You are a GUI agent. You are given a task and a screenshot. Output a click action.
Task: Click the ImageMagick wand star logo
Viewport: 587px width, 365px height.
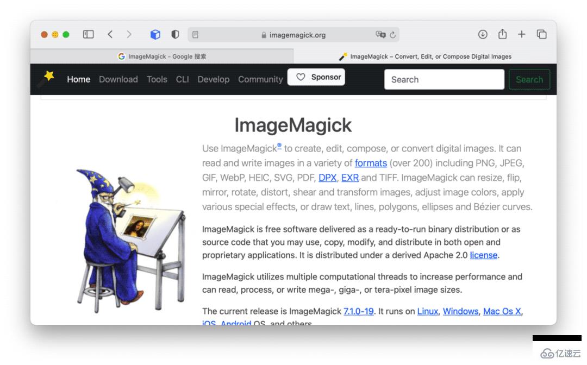pyautogui.click(x=47, y=79)
